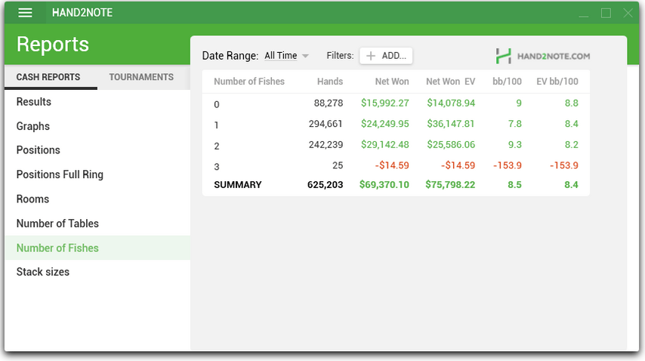The width and height of the screenshot is (645, 361).
Task: Click the plus icon in ADD filter button
Action: coord(371,56)
